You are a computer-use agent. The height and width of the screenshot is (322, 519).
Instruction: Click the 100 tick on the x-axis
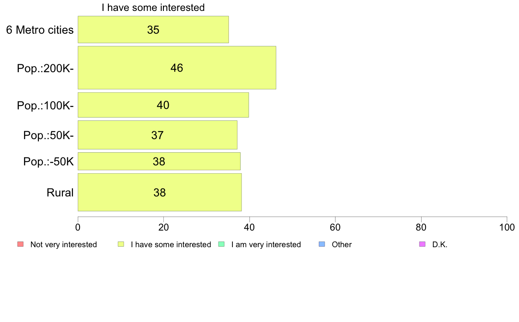(507, 227)
